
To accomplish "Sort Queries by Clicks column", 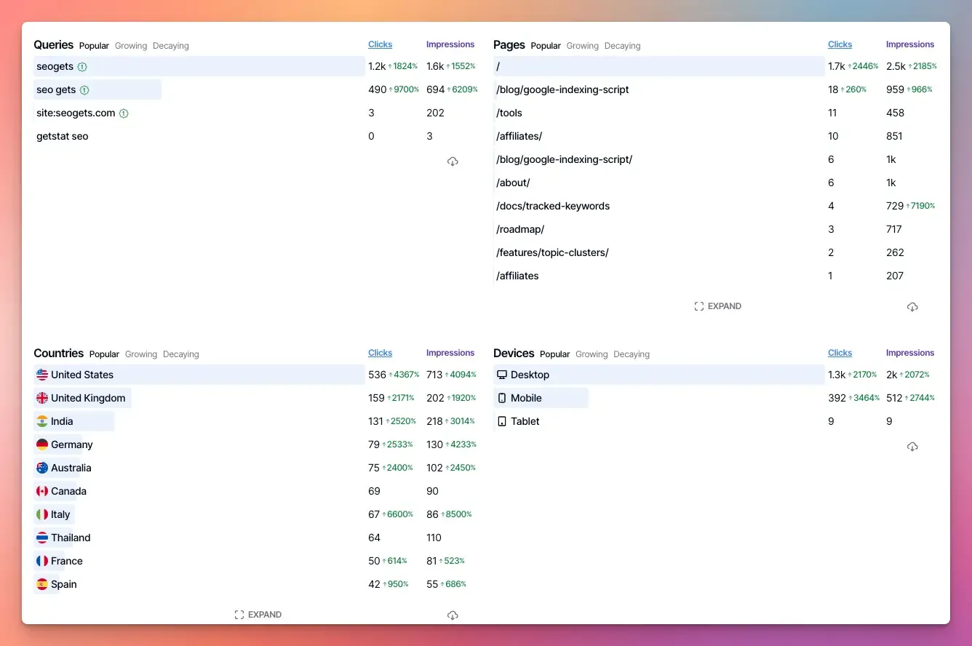I will pyautogui.click(x=380, y=44).
